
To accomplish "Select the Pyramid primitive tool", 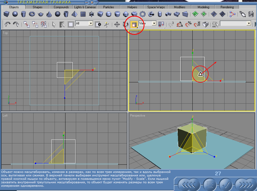I will [74, 14].
